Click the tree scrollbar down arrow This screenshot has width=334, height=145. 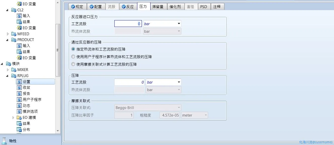[58, 131]
